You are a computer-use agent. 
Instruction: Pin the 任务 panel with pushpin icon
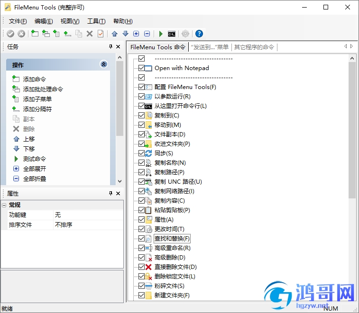(110, 46)
